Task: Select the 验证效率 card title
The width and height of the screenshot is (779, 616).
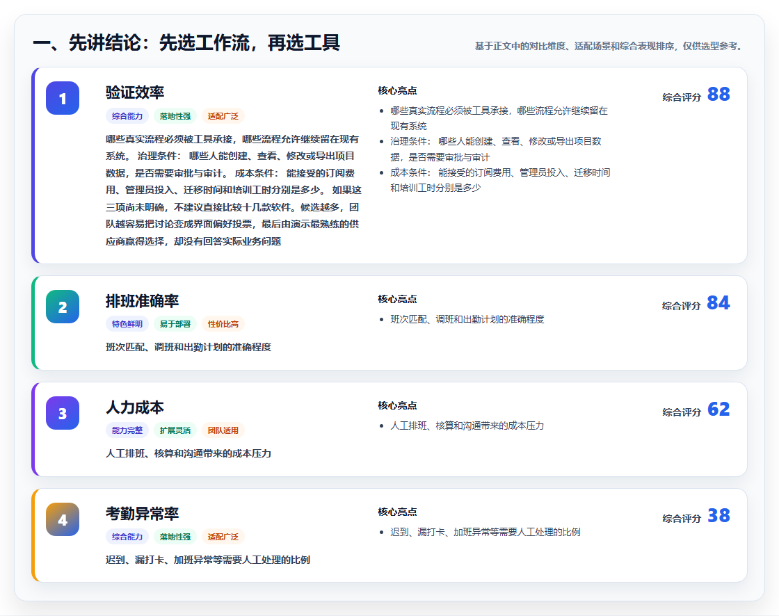Action: [135, 92]
